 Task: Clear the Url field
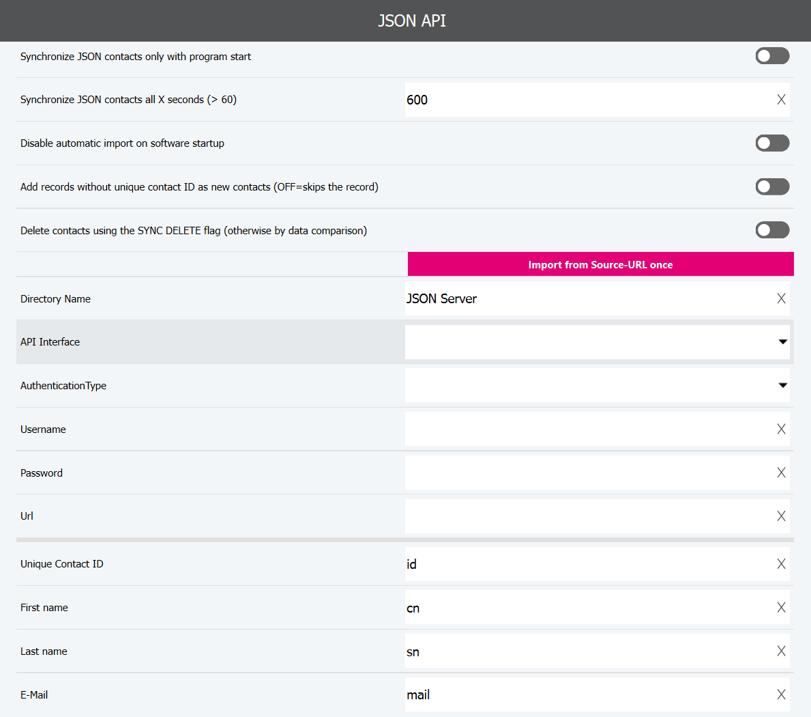(781, 516)
